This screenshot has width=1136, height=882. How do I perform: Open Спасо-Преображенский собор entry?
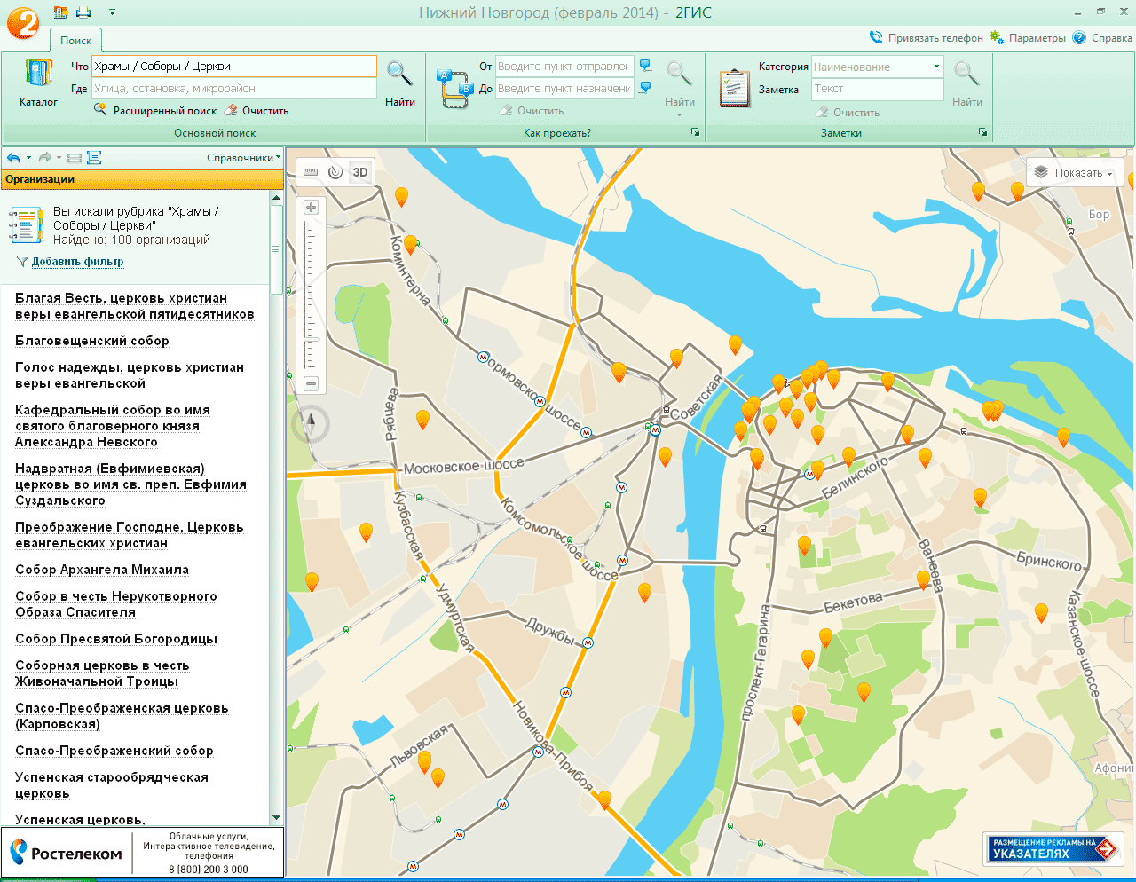pos(114,751)
